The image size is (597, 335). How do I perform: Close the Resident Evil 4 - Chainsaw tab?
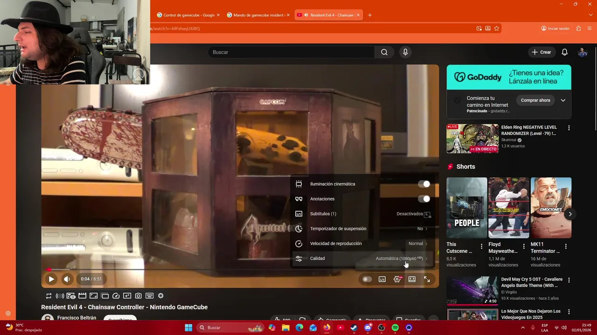click(358, 15)
